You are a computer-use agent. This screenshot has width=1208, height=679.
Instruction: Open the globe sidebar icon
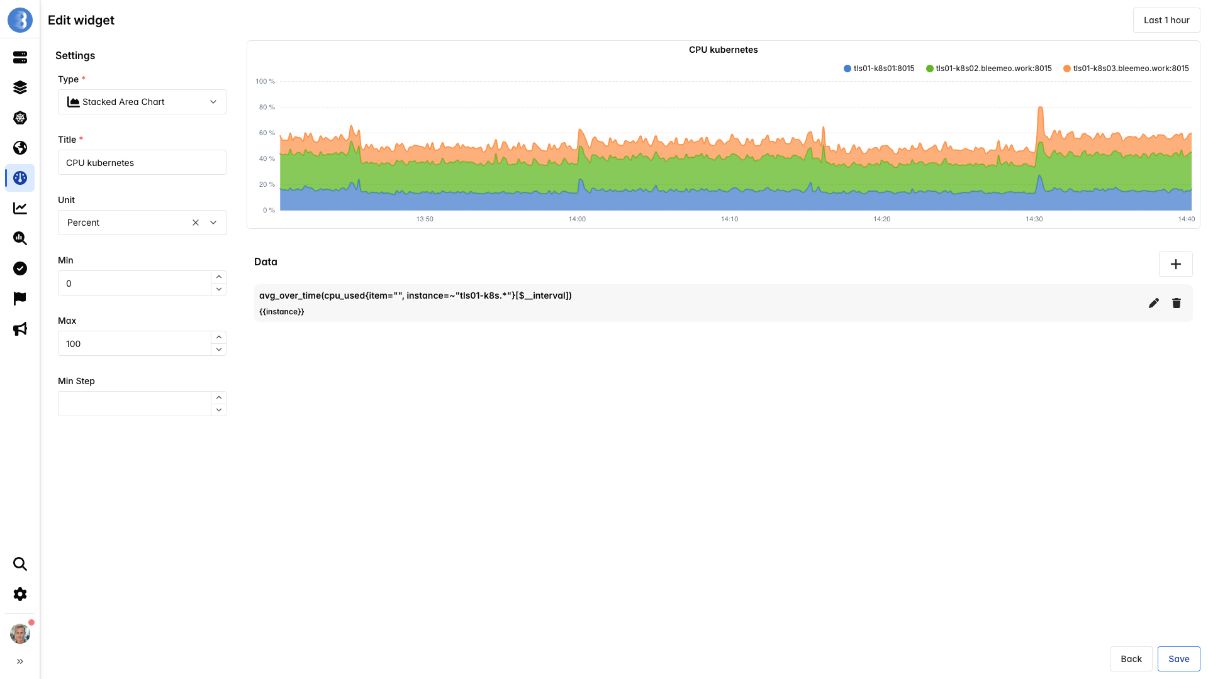coord(20,148)
